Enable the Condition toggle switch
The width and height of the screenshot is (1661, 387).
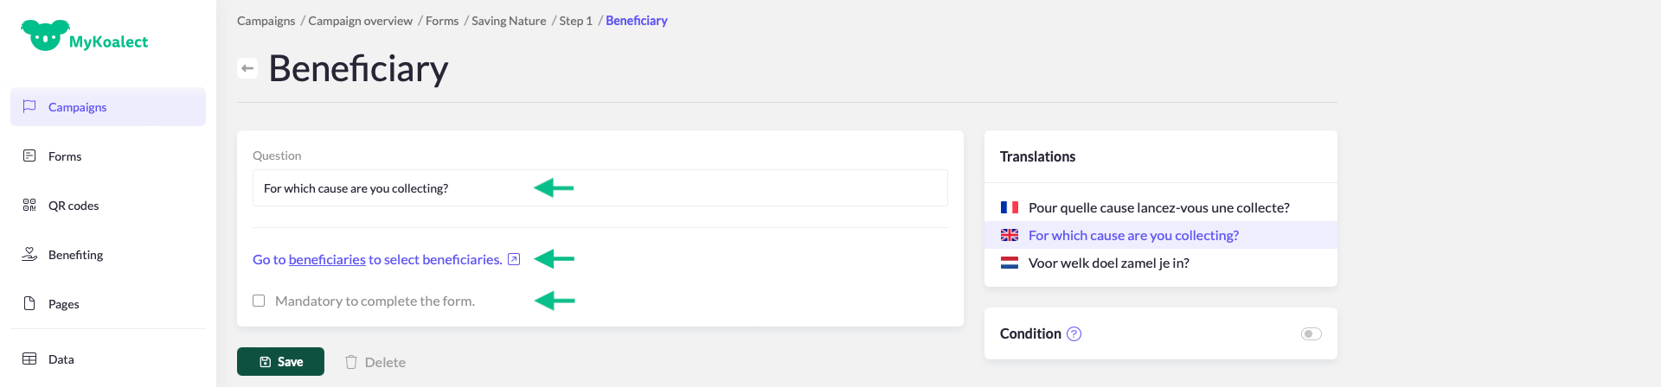[x=1311, y=334]
